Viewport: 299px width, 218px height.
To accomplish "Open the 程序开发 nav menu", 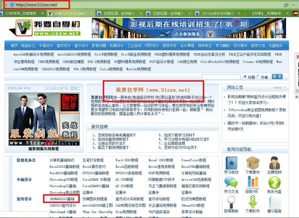I will [x=169, y=45].
